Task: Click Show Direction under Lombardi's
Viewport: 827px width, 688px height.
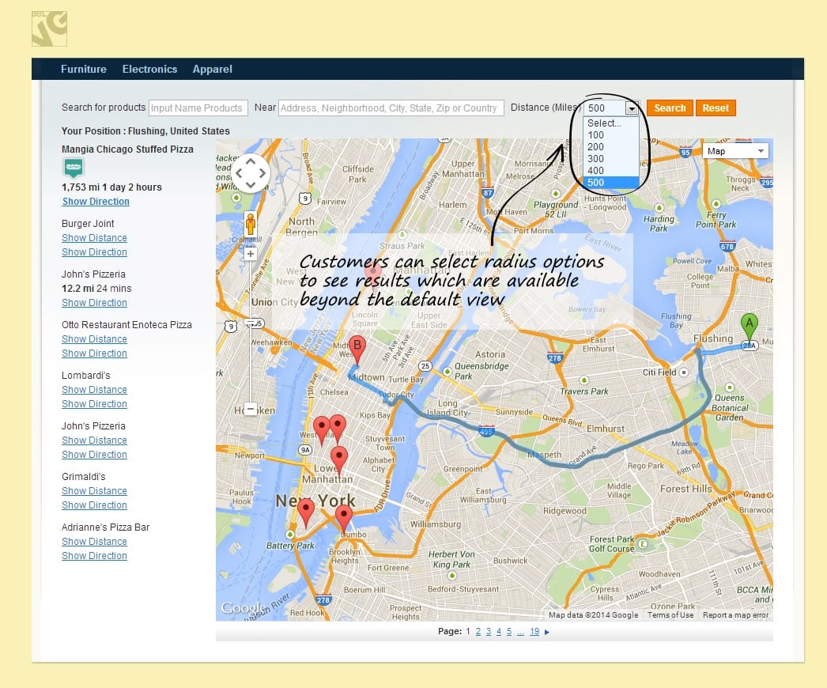Action: (x=94, y=404)
